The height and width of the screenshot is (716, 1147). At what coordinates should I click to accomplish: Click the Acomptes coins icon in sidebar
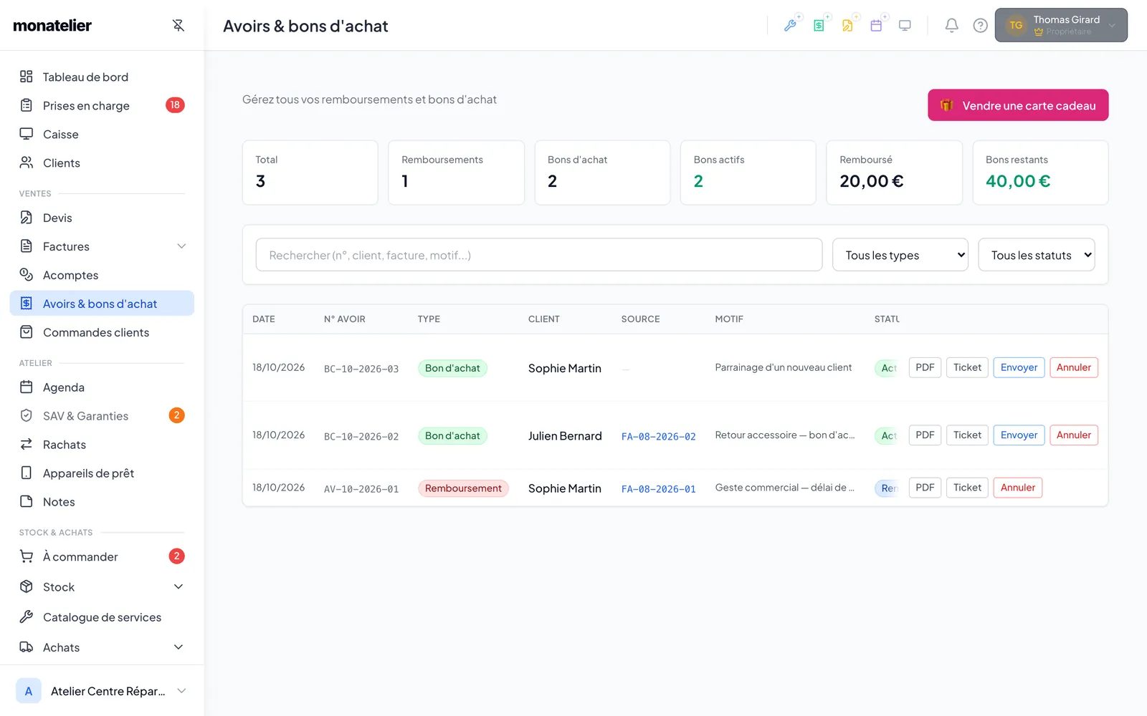(x=27, y=275)
